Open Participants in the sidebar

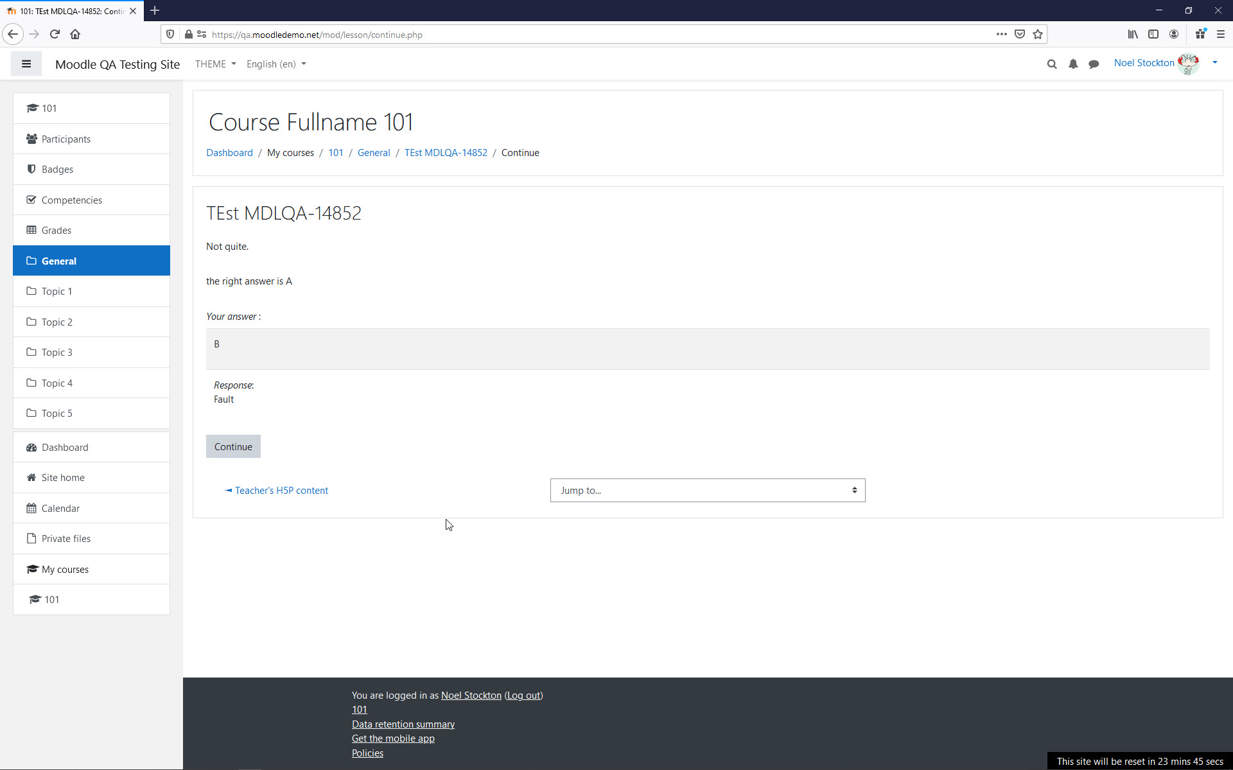click(x=91, y=139)
